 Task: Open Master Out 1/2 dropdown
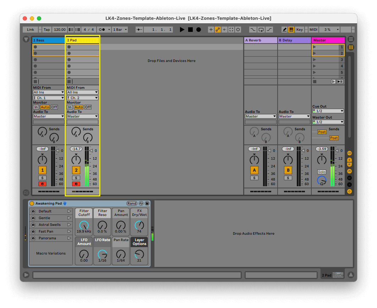[328, 122]
